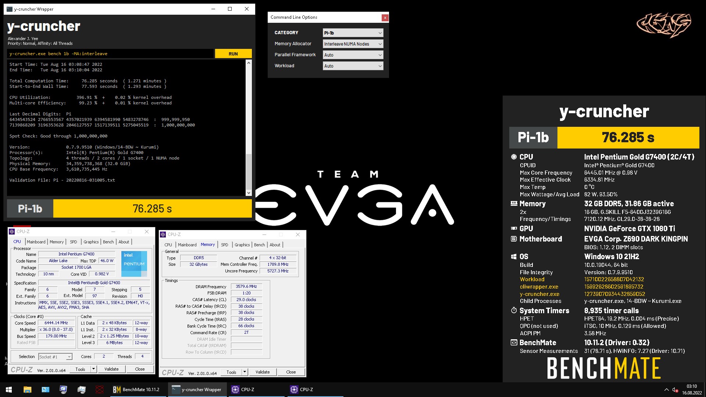Image resolution: width=706 pixels, height=397 pixels.
Task: Expand Tools dropdown arrow in left CPU-Z window
Action: (x=93, y=369)
